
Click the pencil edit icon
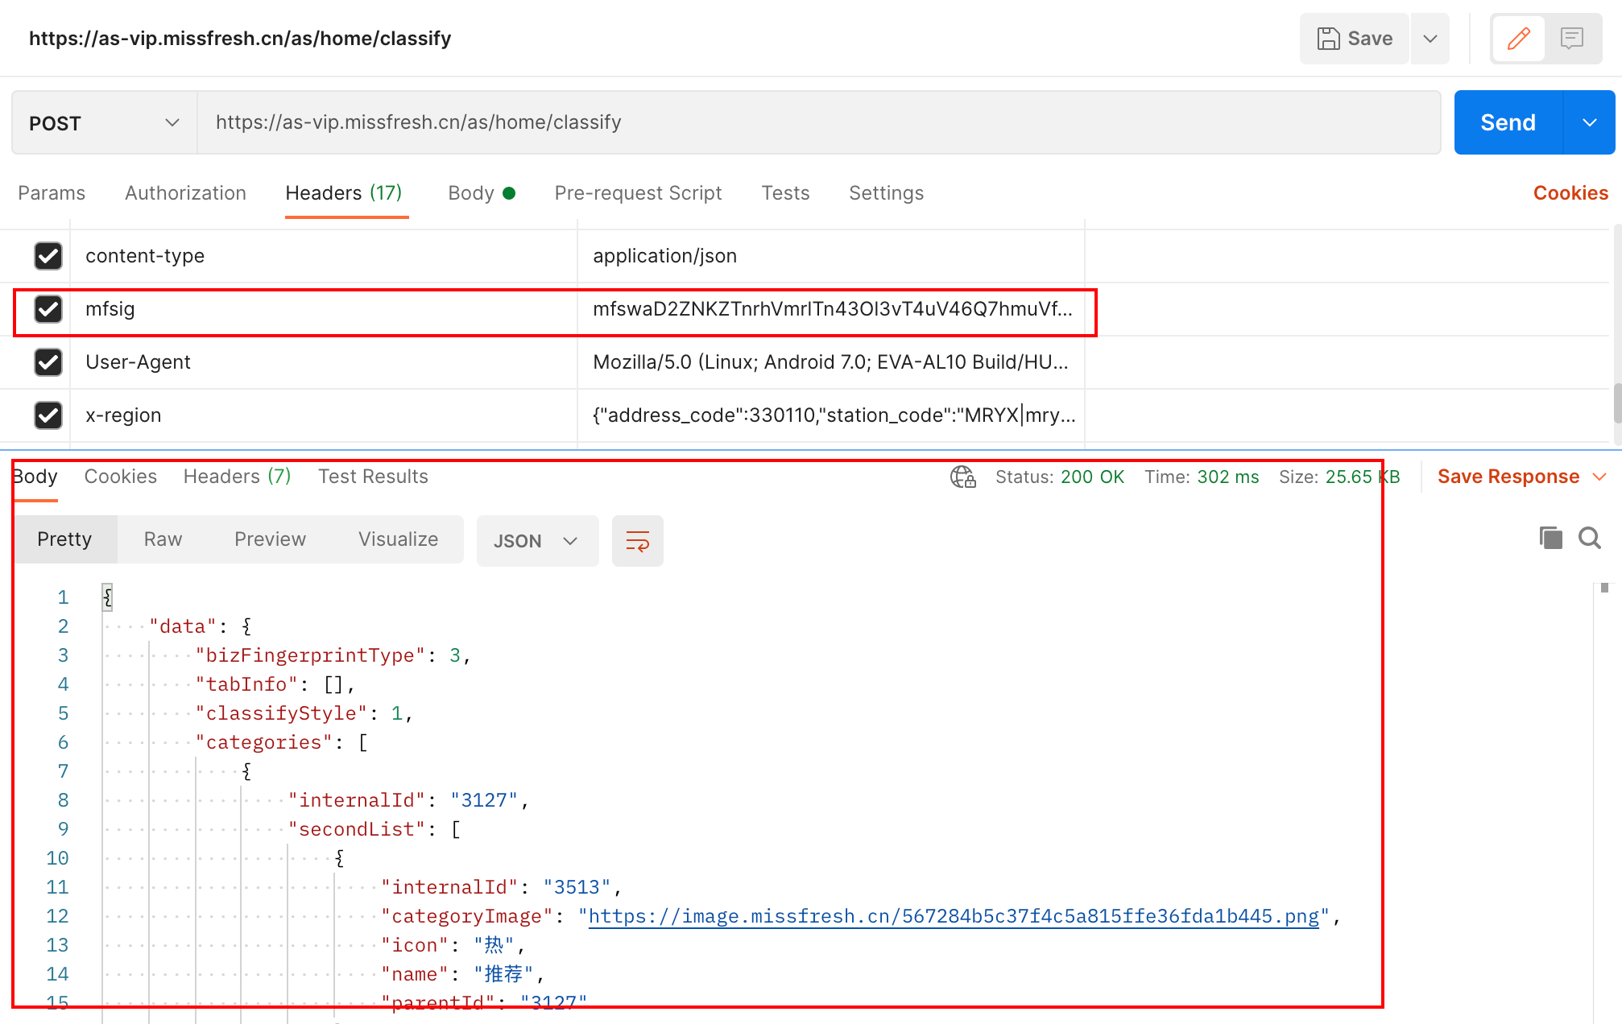[1518, 39]
